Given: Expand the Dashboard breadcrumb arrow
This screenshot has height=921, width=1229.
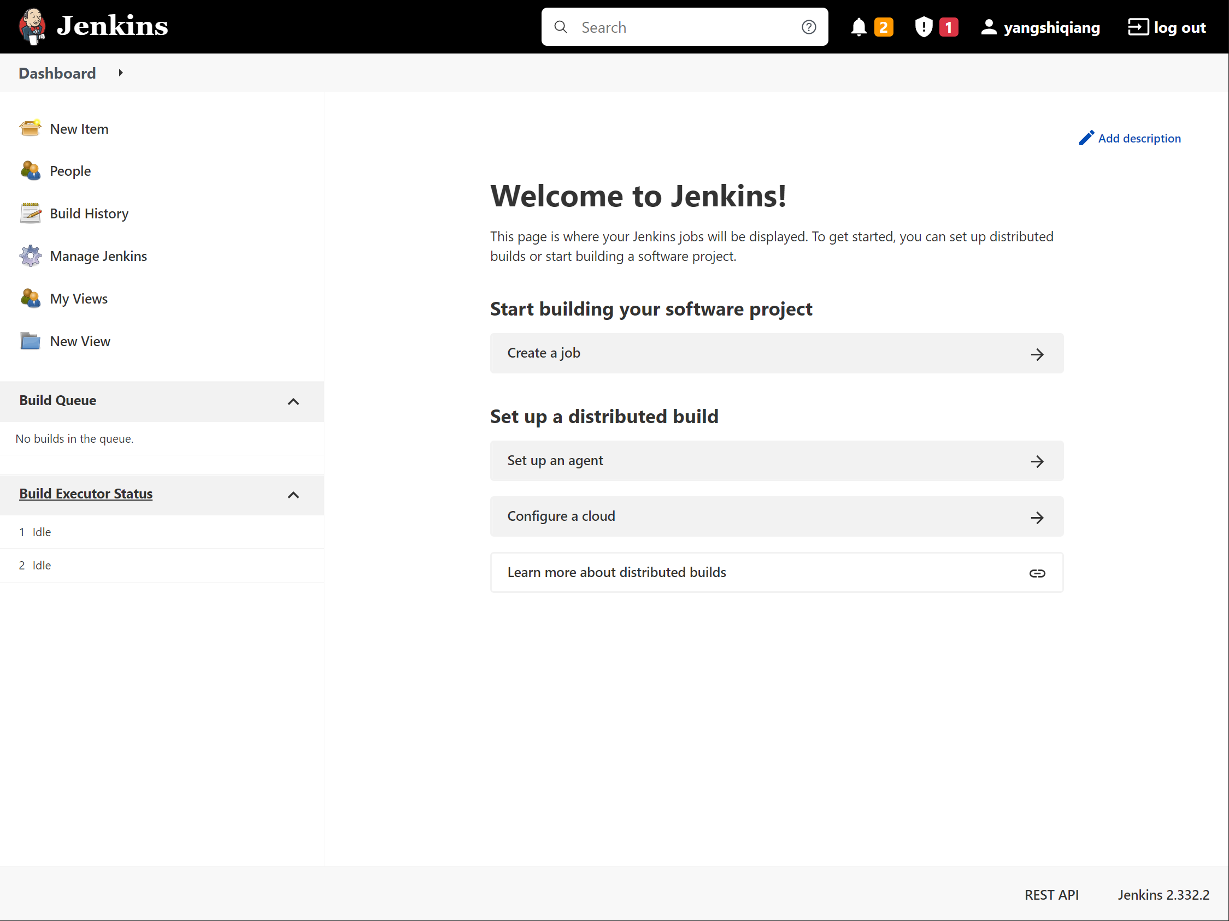Looking at the screenshot, I should pyautogui.click(x=120, y=73).
